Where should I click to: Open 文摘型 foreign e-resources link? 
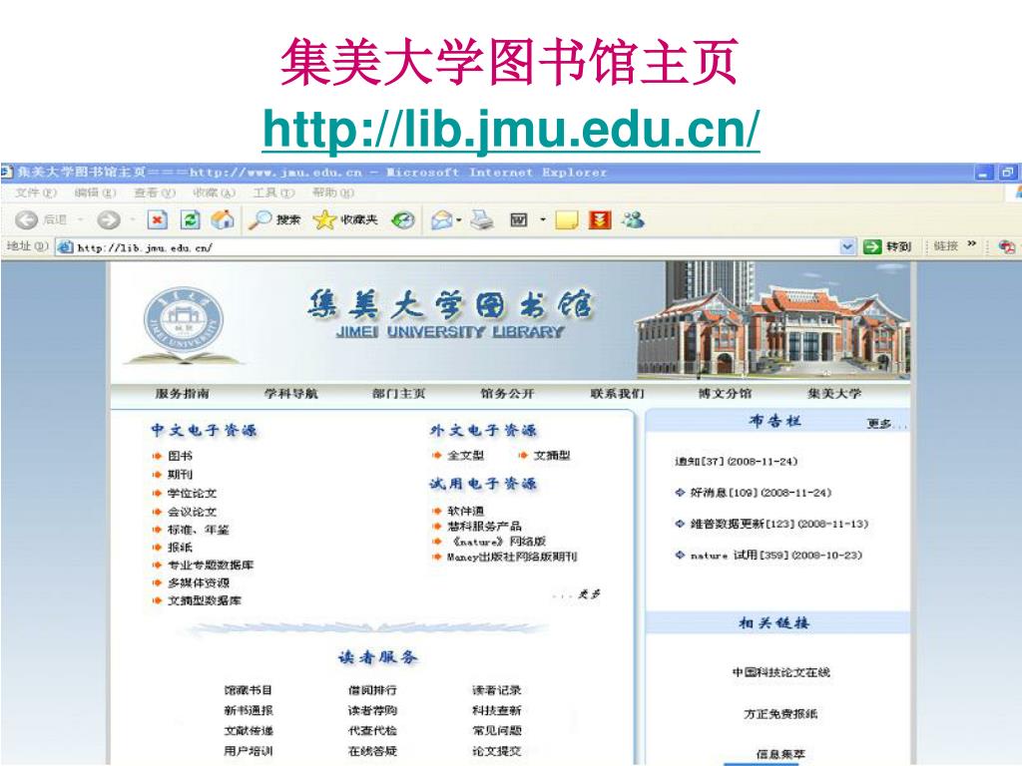(552, 455)
